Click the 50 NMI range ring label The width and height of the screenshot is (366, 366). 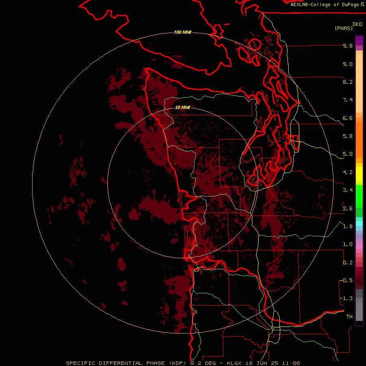[183, 107]
